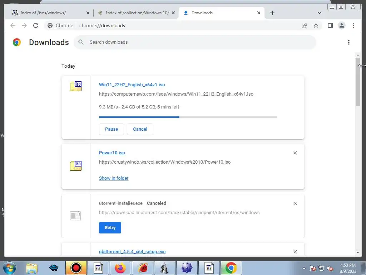The height and width of the screenshot is (275, 366).
Task: Reload the downloads page
Action: coord(36,25)
